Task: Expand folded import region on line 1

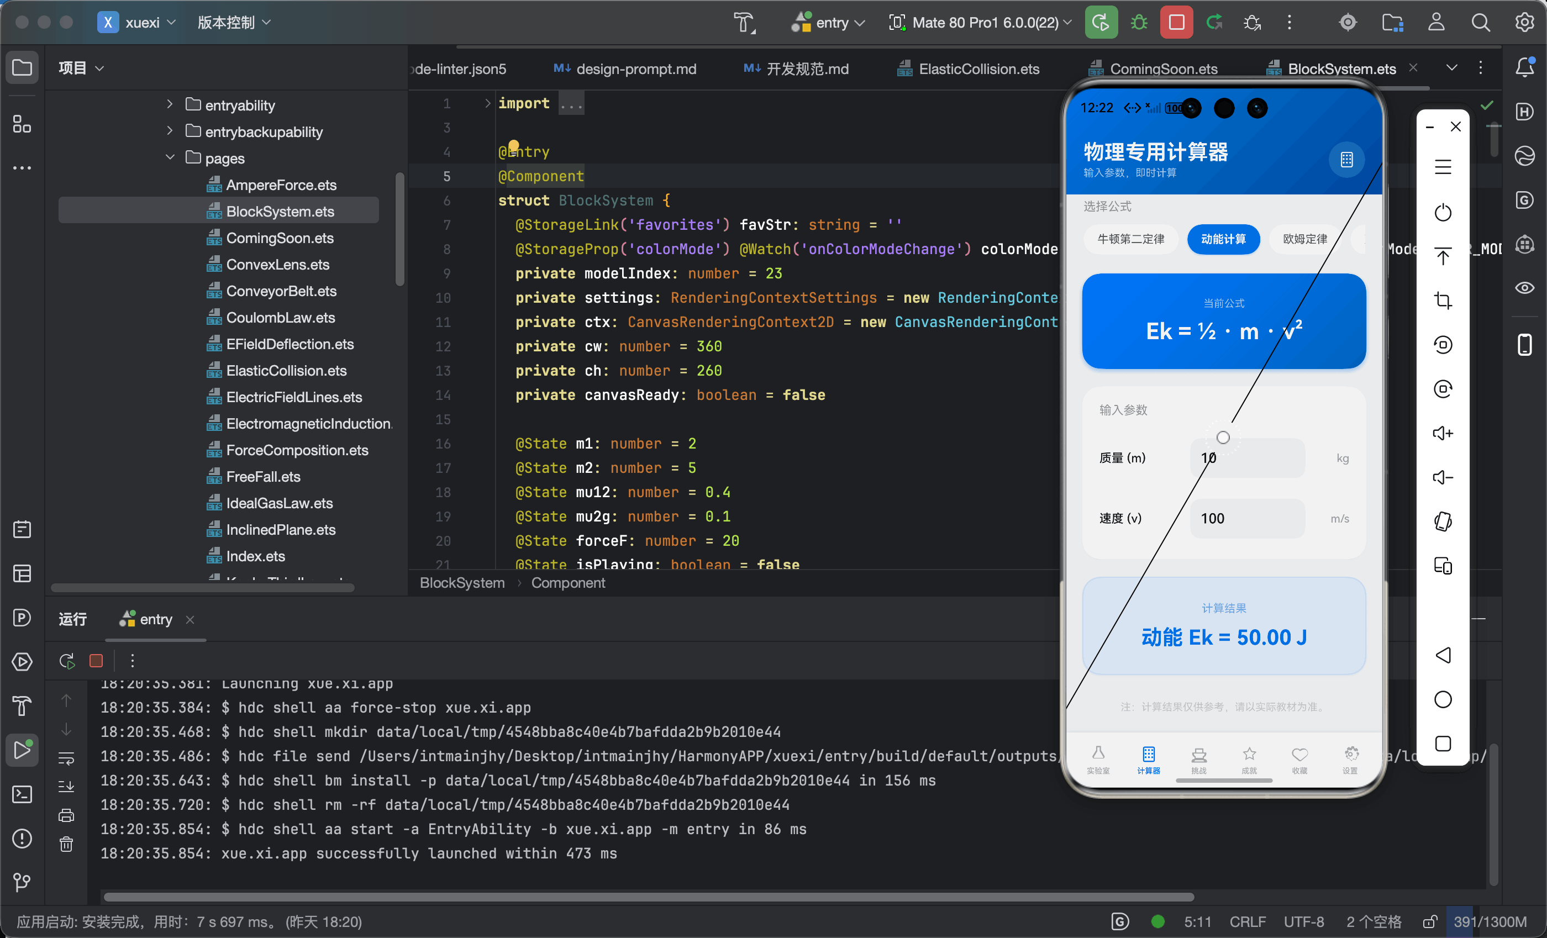Action: pyautogui.click(x=488, y=103)
